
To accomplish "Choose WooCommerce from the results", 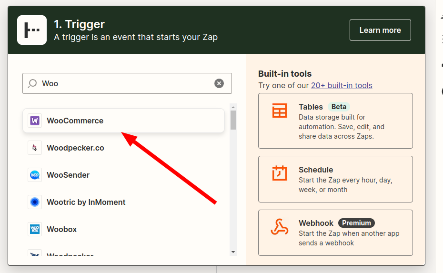I will point(123,121).
